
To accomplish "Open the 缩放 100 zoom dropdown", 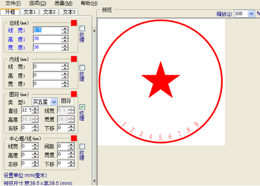I will click(251, 14).
